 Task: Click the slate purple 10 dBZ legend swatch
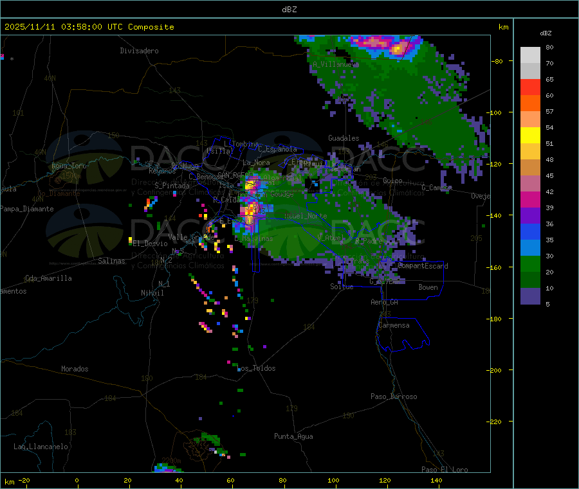530,296
